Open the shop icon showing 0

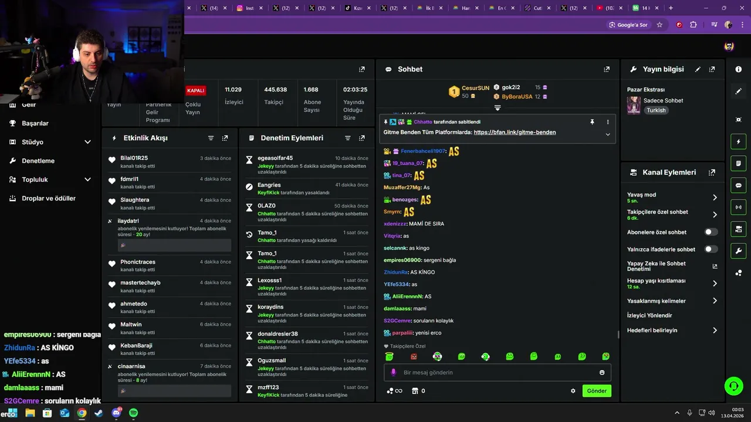pos(418,391)
